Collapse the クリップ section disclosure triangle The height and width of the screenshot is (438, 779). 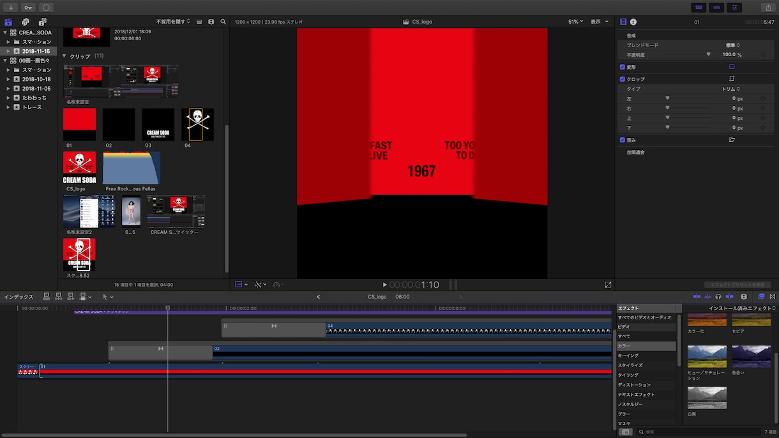tap(64, 56)
